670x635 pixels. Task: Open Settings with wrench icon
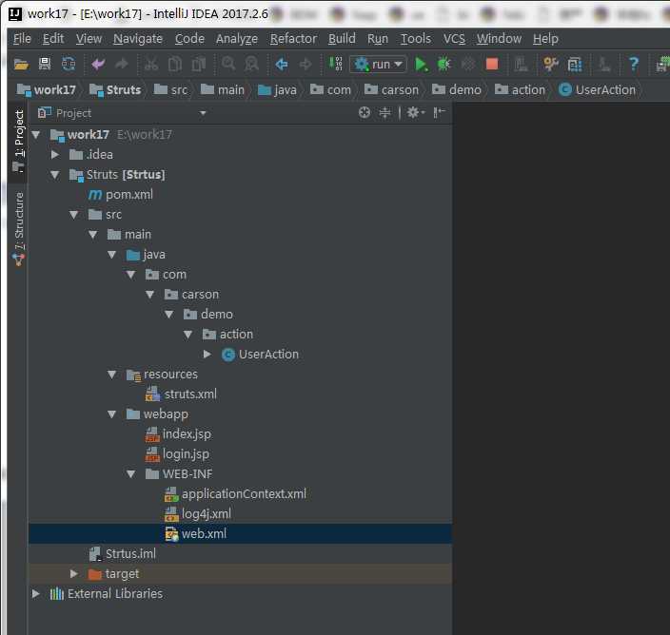[x=551, y=64]
